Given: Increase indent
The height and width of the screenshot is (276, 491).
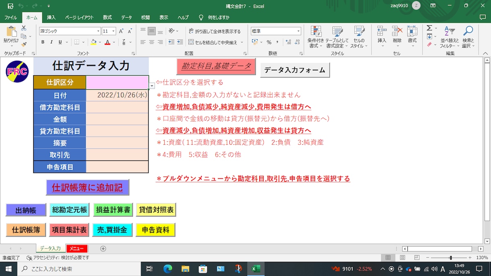Looking at the screenshot, I should tap(179, 42).
